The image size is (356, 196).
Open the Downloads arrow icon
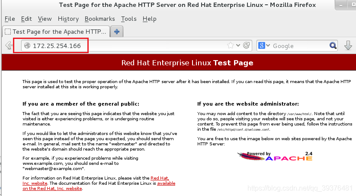348,45
